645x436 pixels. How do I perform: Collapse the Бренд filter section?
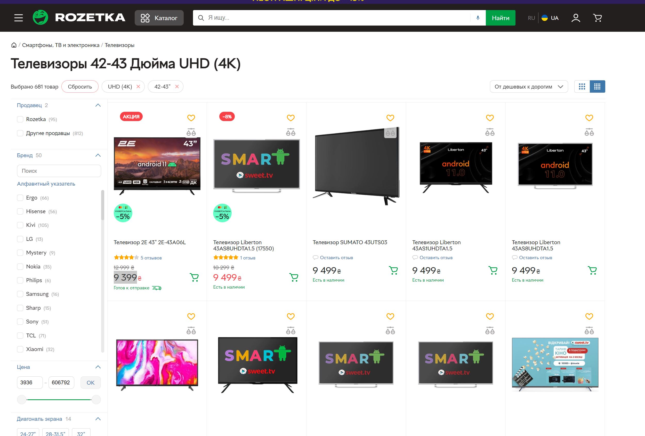coord(98,155)
